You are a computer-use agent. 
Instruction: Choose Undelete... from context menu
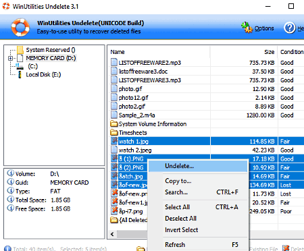(x=198, y=166)
